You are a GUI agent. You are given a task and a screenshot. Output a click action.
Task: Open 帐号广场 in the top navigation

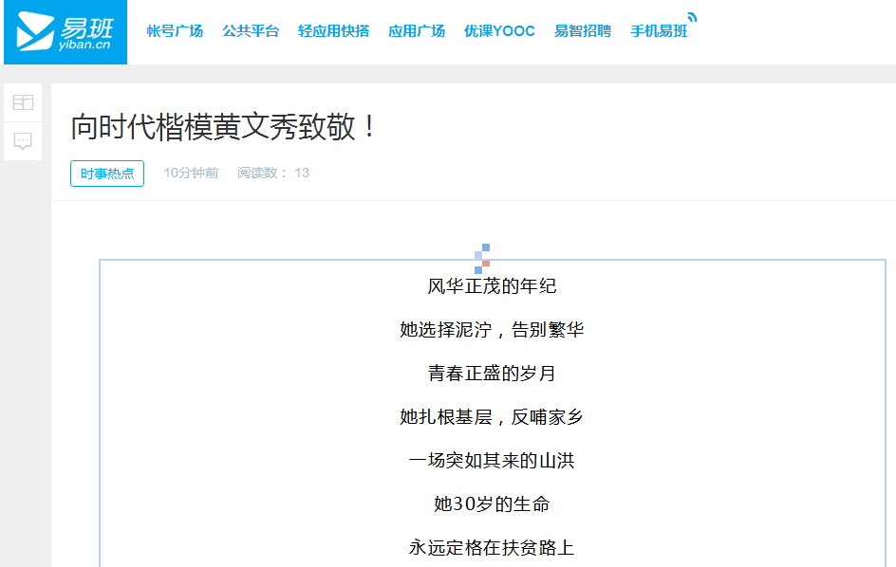pyautogui.click(x=175, y=31)
